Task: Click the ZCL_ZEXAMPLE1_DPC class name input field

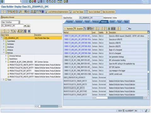Action: (12, 26)
